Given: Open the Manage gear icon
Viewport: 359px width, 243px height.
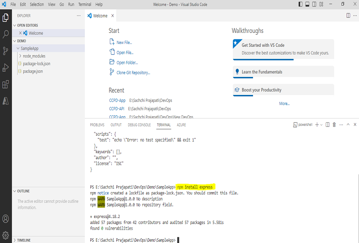Looking at the screenshot, I should [6, 235].
